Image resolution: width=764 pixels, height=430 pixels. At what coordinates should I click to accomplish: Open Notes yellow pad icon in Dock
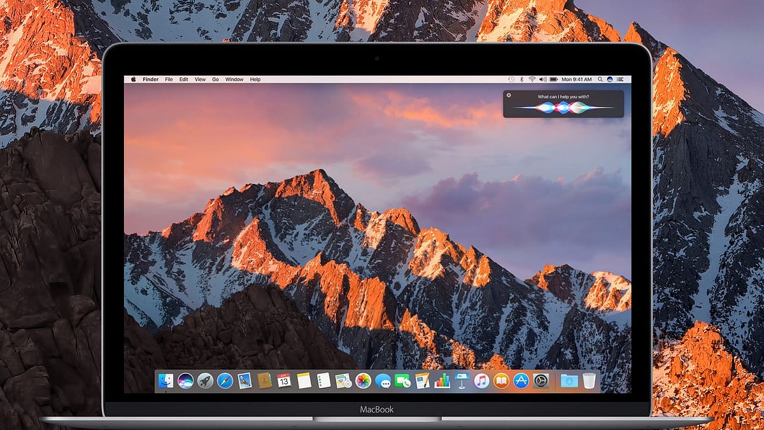coord(304,380)
